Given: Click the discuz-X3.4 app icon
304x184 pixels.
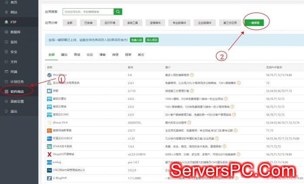Looking at the screenshot, I should 49,122.
